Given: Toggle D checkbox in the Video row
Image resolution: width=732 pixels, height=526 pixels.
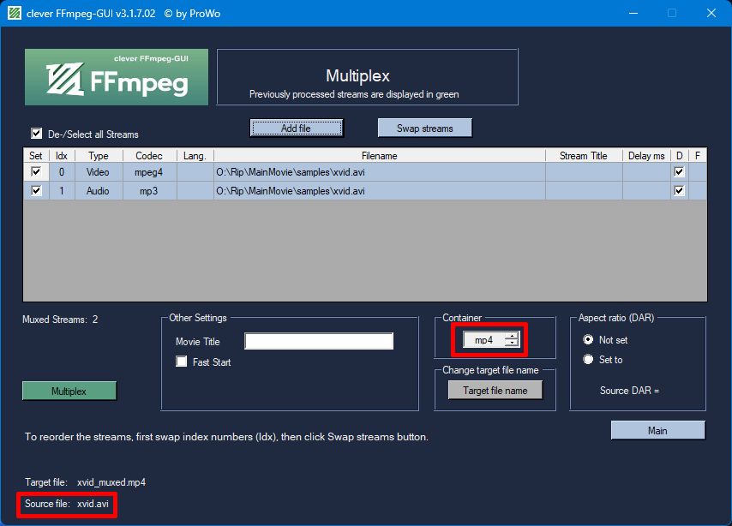Looking at the screenshot, I should click(x=679, y=171).
